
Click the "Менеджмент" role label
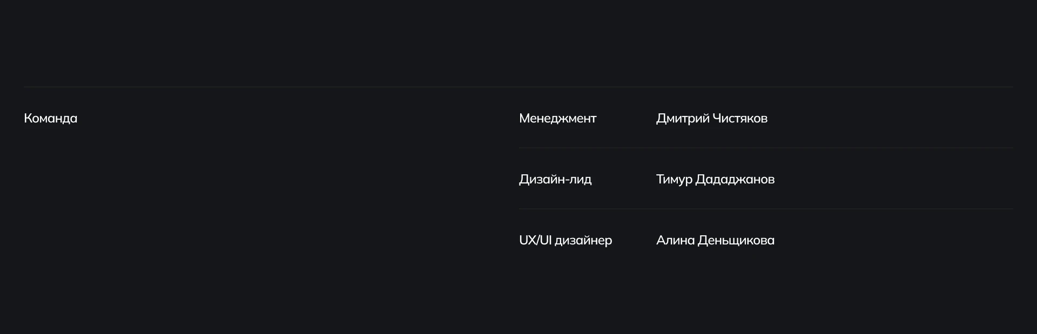tap(557, 118)
